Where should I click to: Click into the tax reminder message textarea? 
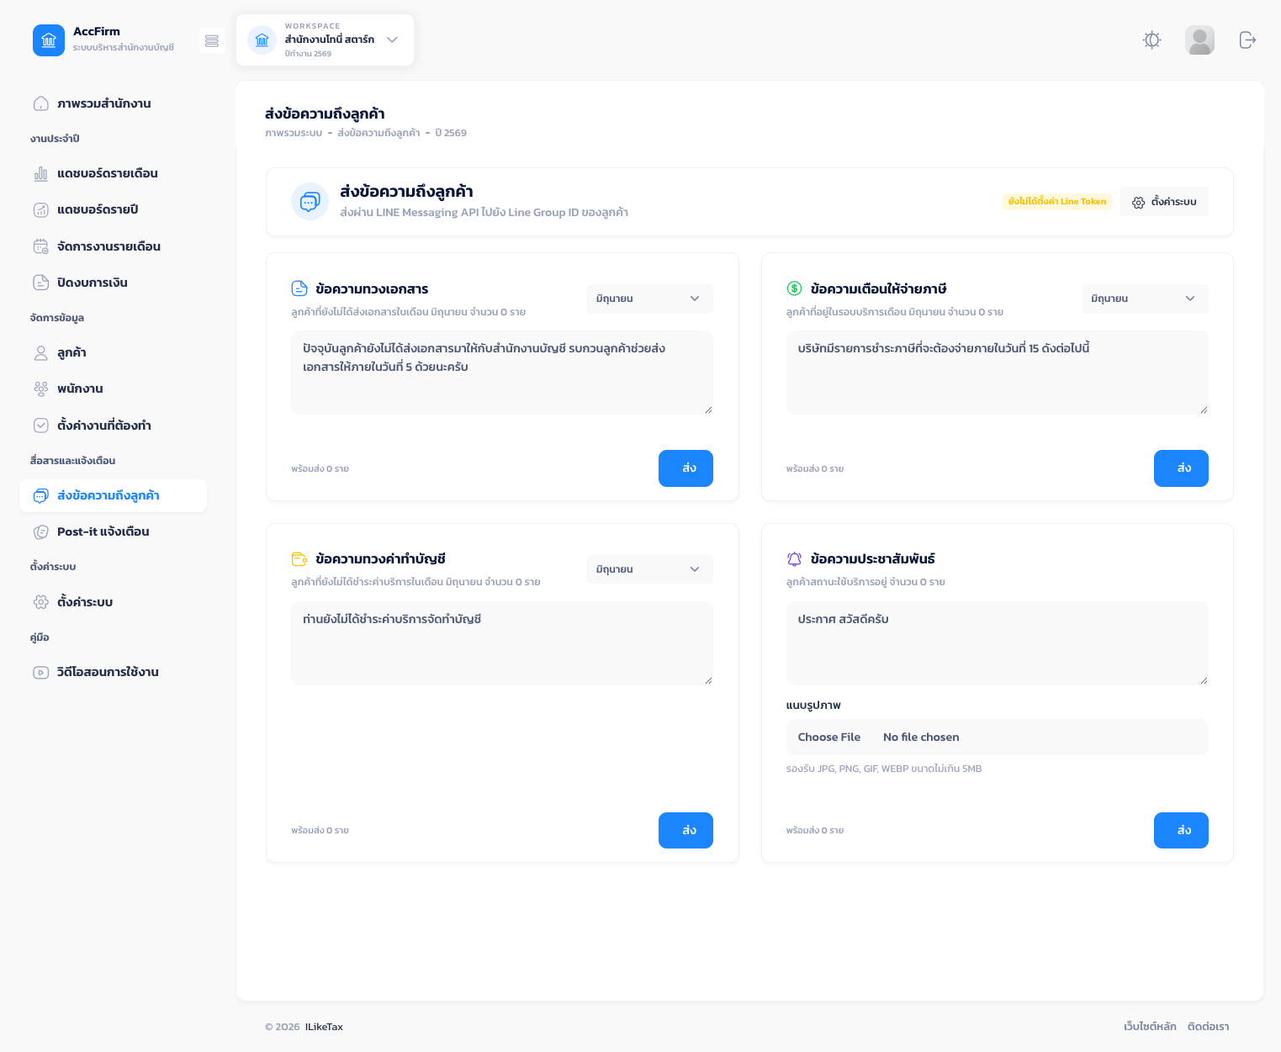[x=997, y=373]
